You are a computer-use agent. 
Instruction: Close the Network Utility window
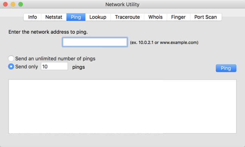pos(6,4)
